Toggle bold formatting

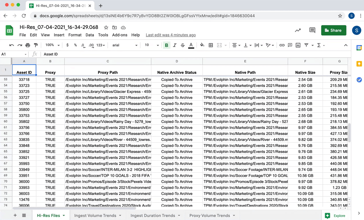click(166, 45)
